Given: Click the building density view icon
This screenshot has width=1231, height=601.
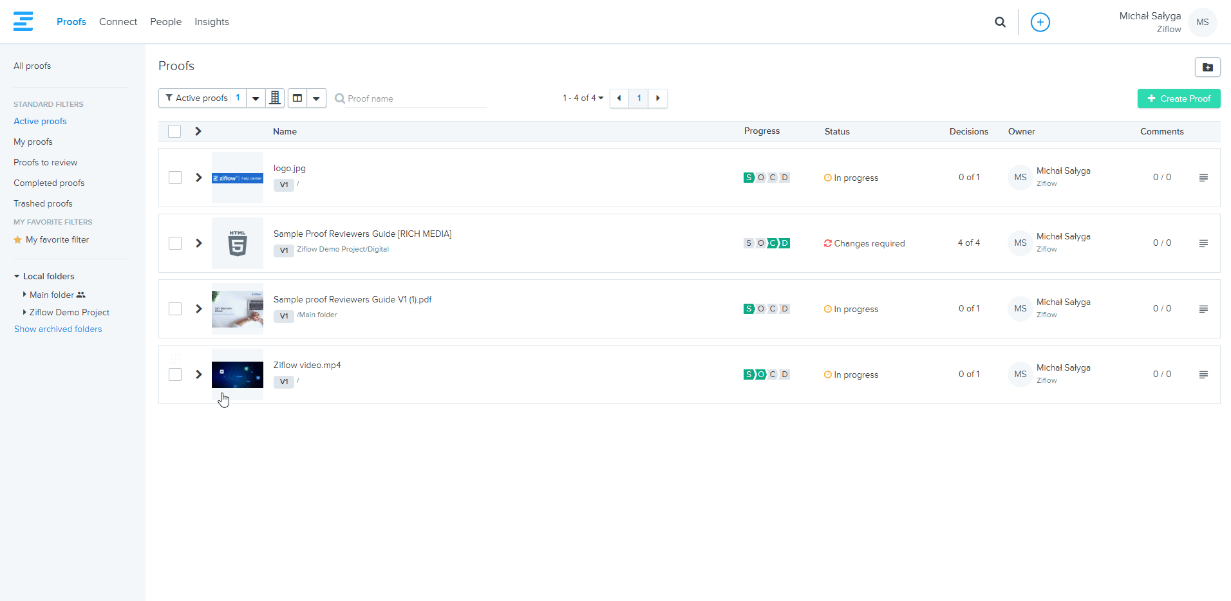Looking at the screenshot, I should pyautogui.click(x=275, y=98).
